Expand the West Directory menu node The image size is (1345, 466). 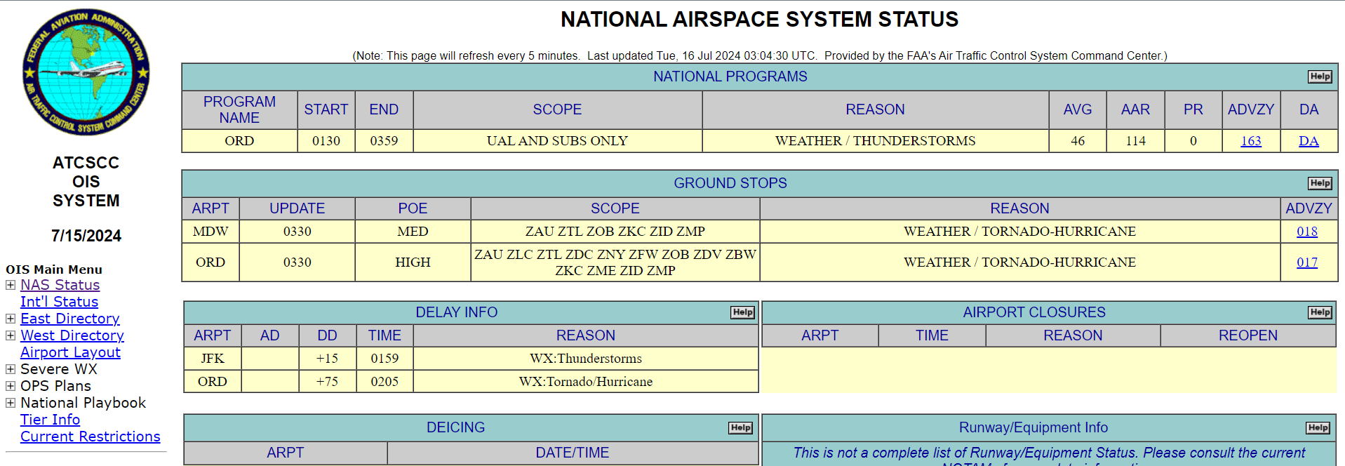11,335
